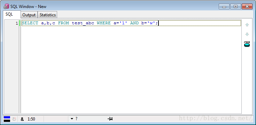
Task: Click the ampersand substitution indicator
Action: pyautogui.click(x=22, y=119)
